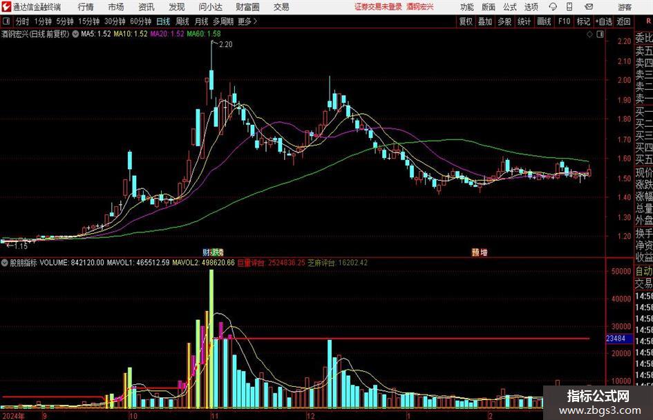The width and height of the screenshot is (653, 420).
Task: Click the 证券交易未登录 login link
Action: 378,7
